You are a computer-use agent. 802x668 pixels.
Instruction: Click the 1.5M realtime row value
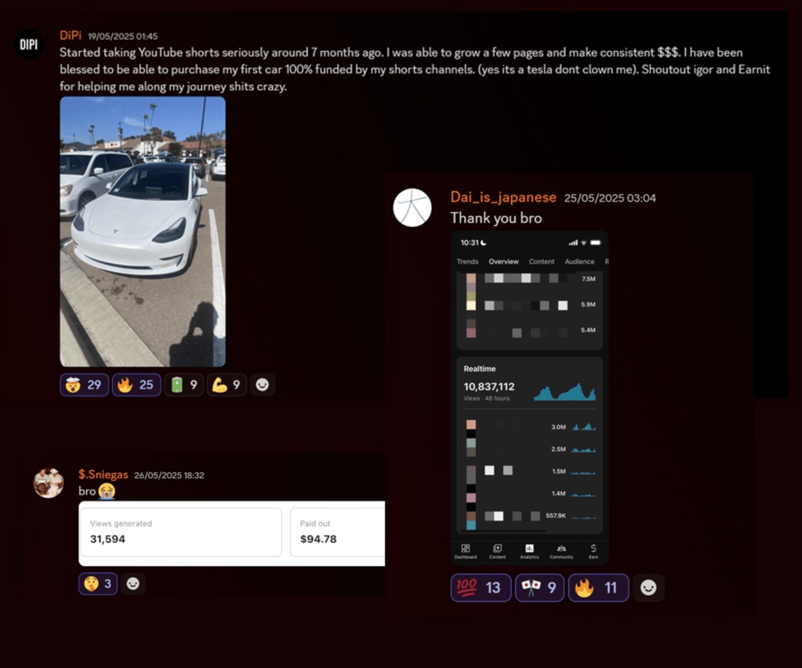click(559, 471)
